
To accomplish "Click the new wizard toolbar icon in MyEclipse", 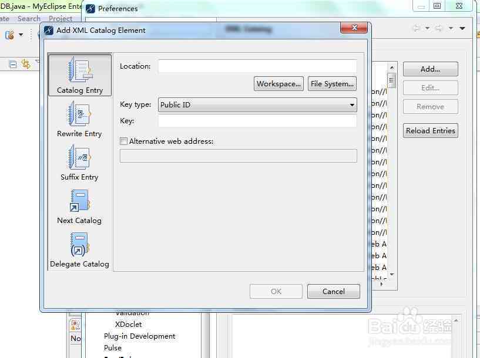I will point(9,35).
